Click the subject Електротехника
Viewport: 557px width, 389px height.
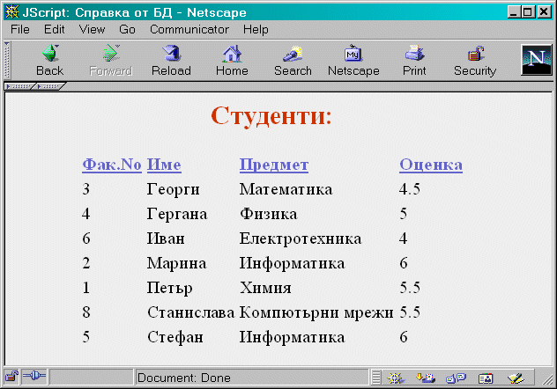click(301, 239)
